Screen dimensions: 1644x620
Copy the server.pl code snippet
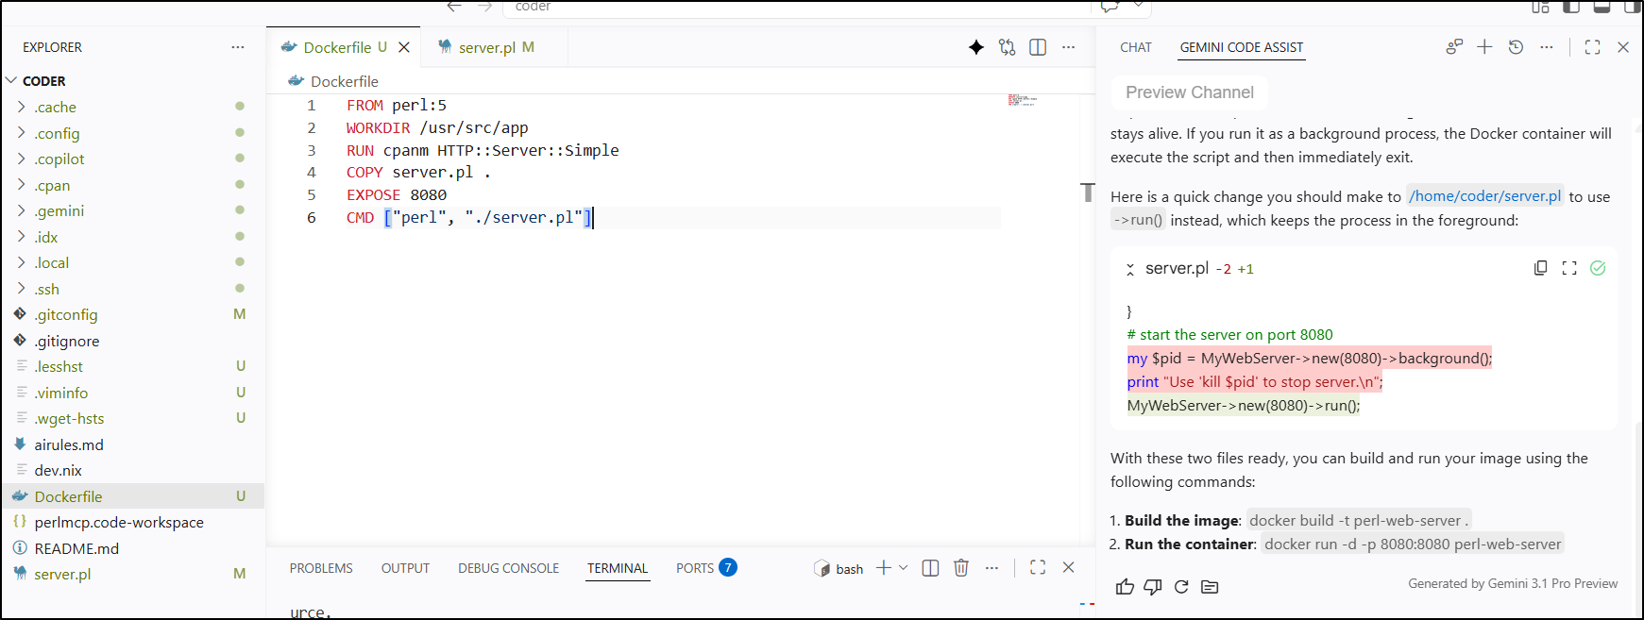pyautogui.click(x=1540, y=268)
